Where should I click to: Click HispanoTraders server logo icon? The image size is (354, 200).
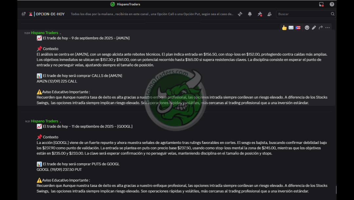pos(112,4)
